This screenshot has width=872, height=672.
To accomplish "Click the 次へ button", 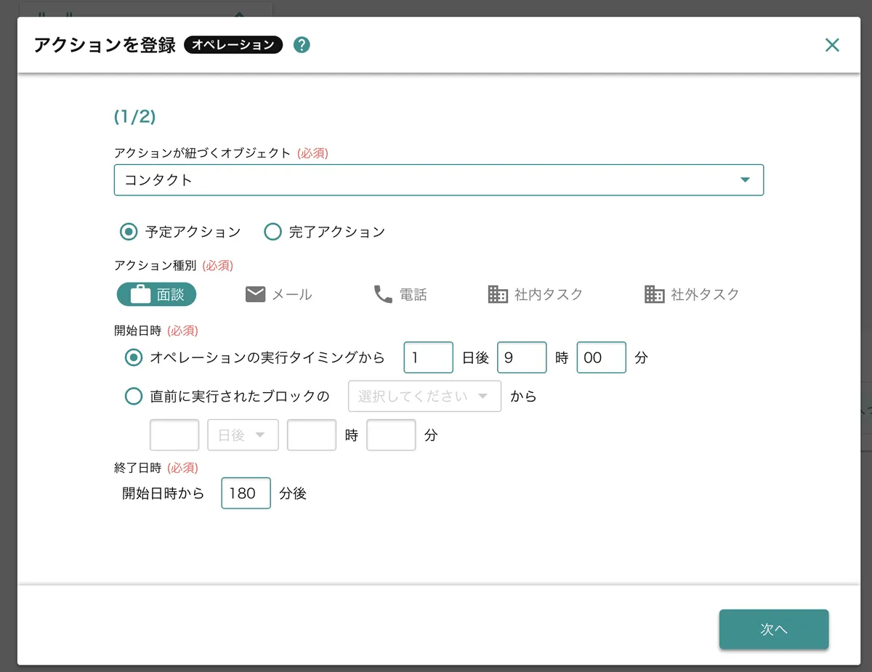I will (773, 629).
